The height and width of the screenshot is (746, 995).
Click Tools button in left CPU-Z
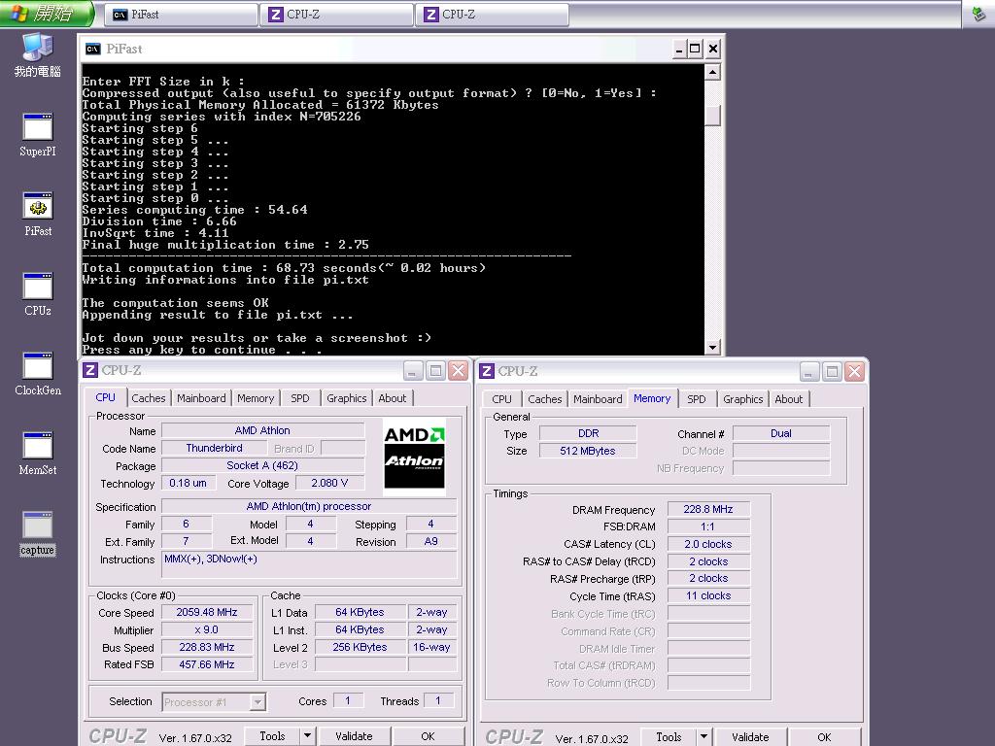pos(272,736)
